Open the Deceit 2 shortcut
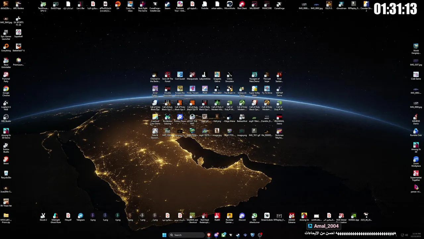Viewport: 424px width, 239px height. click(x=43, y=217)
